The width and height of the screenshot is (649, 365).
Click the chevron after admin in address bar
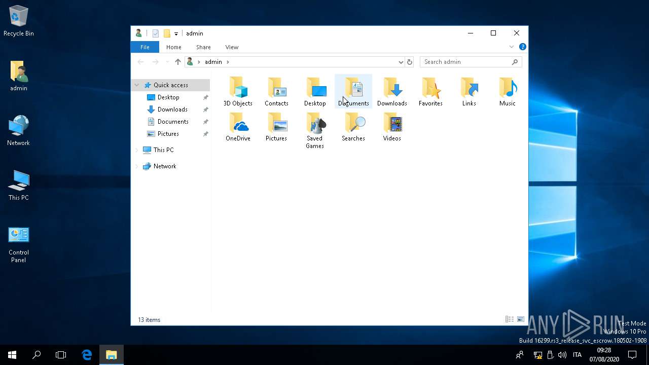point(228,62)
